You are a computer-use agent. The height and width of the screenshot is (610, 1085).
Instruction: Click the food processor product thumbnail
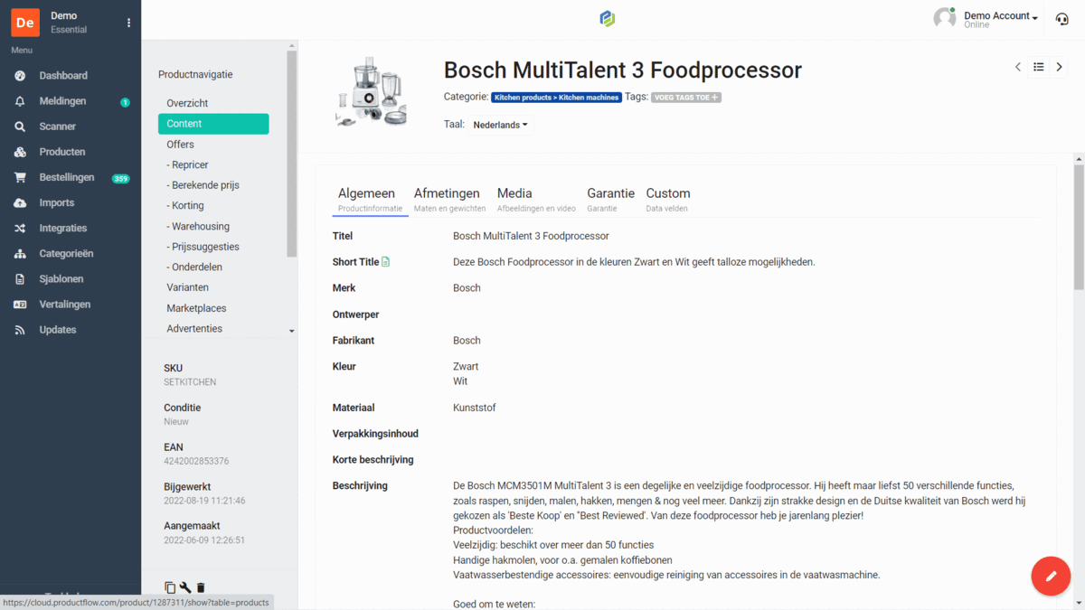coord(371,91)
